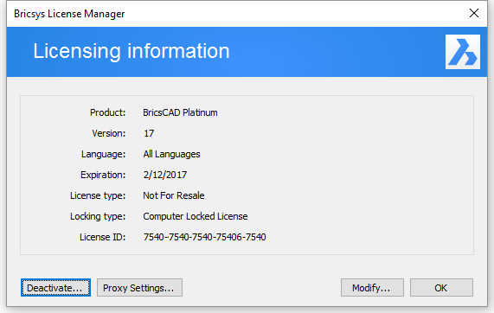Click the Modify... button
The width and height of the screenshot is (494, 313).
pyautogui.click(x=372, y=288)
